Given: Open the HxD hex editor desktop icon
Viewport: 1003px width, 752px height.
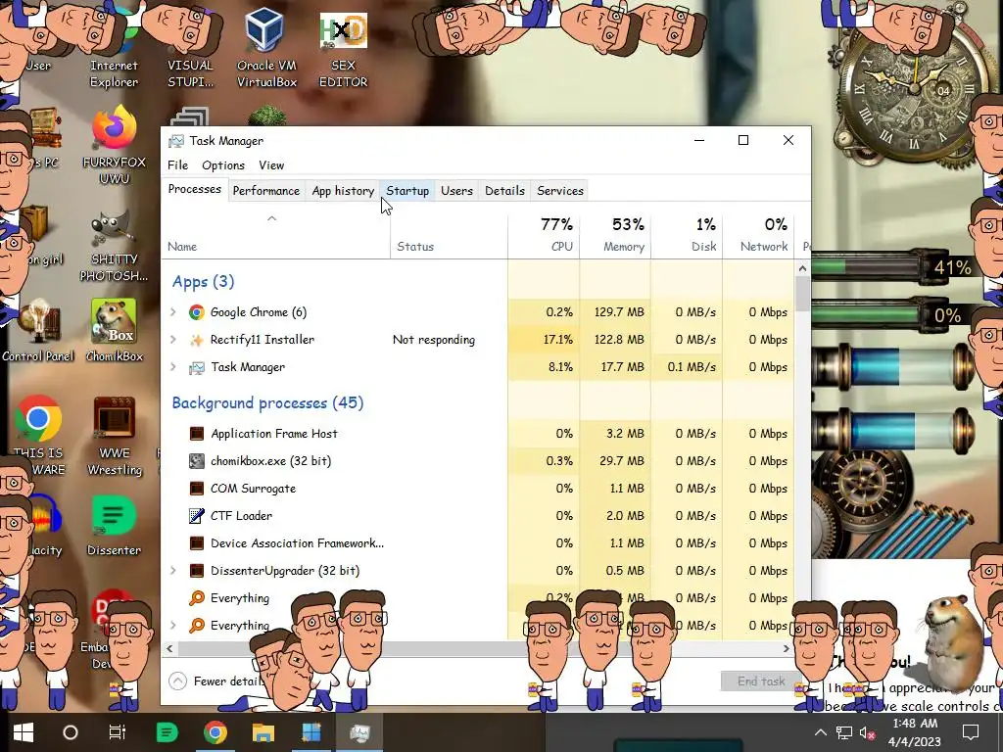Looking at the screenshot, I should [x=343, y=50].
